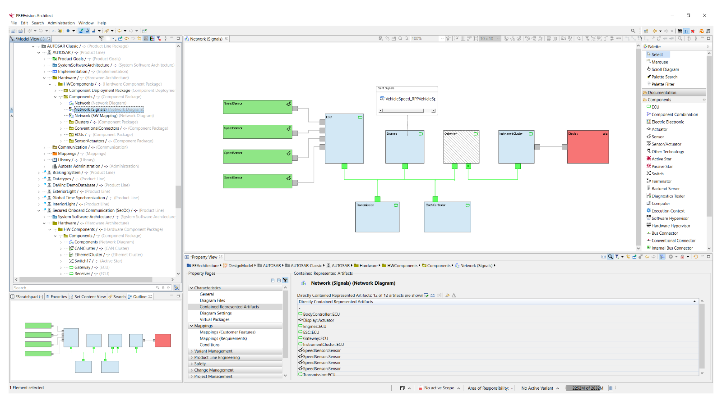
Task: Click the zoom out icon in diagram toolbar
Action: [407, 39]
